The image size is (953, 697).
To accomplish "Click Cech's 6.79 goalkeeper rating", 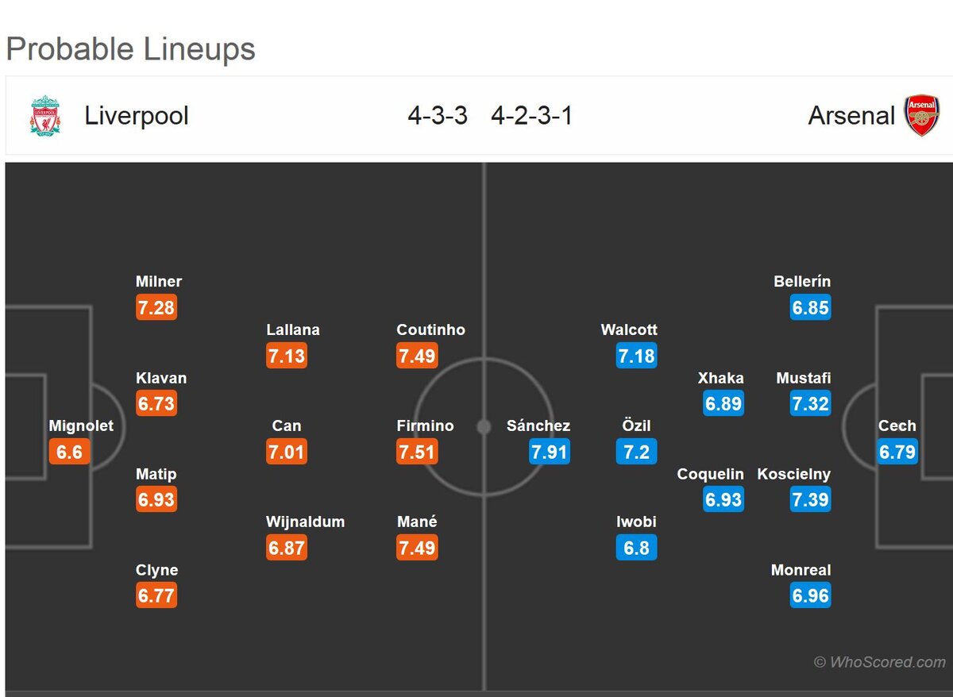I will [x=897, y=452].
